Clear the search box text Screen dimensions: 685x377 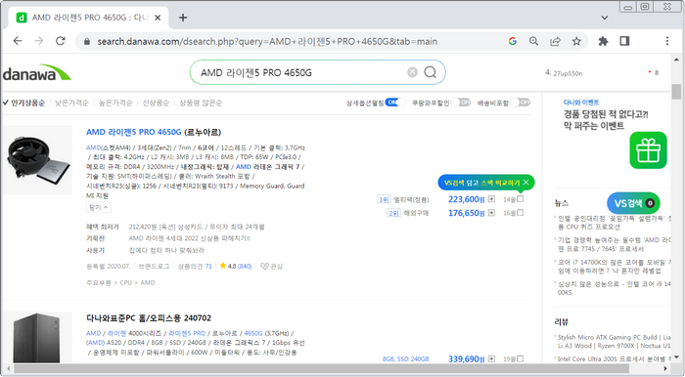point(412,72)
